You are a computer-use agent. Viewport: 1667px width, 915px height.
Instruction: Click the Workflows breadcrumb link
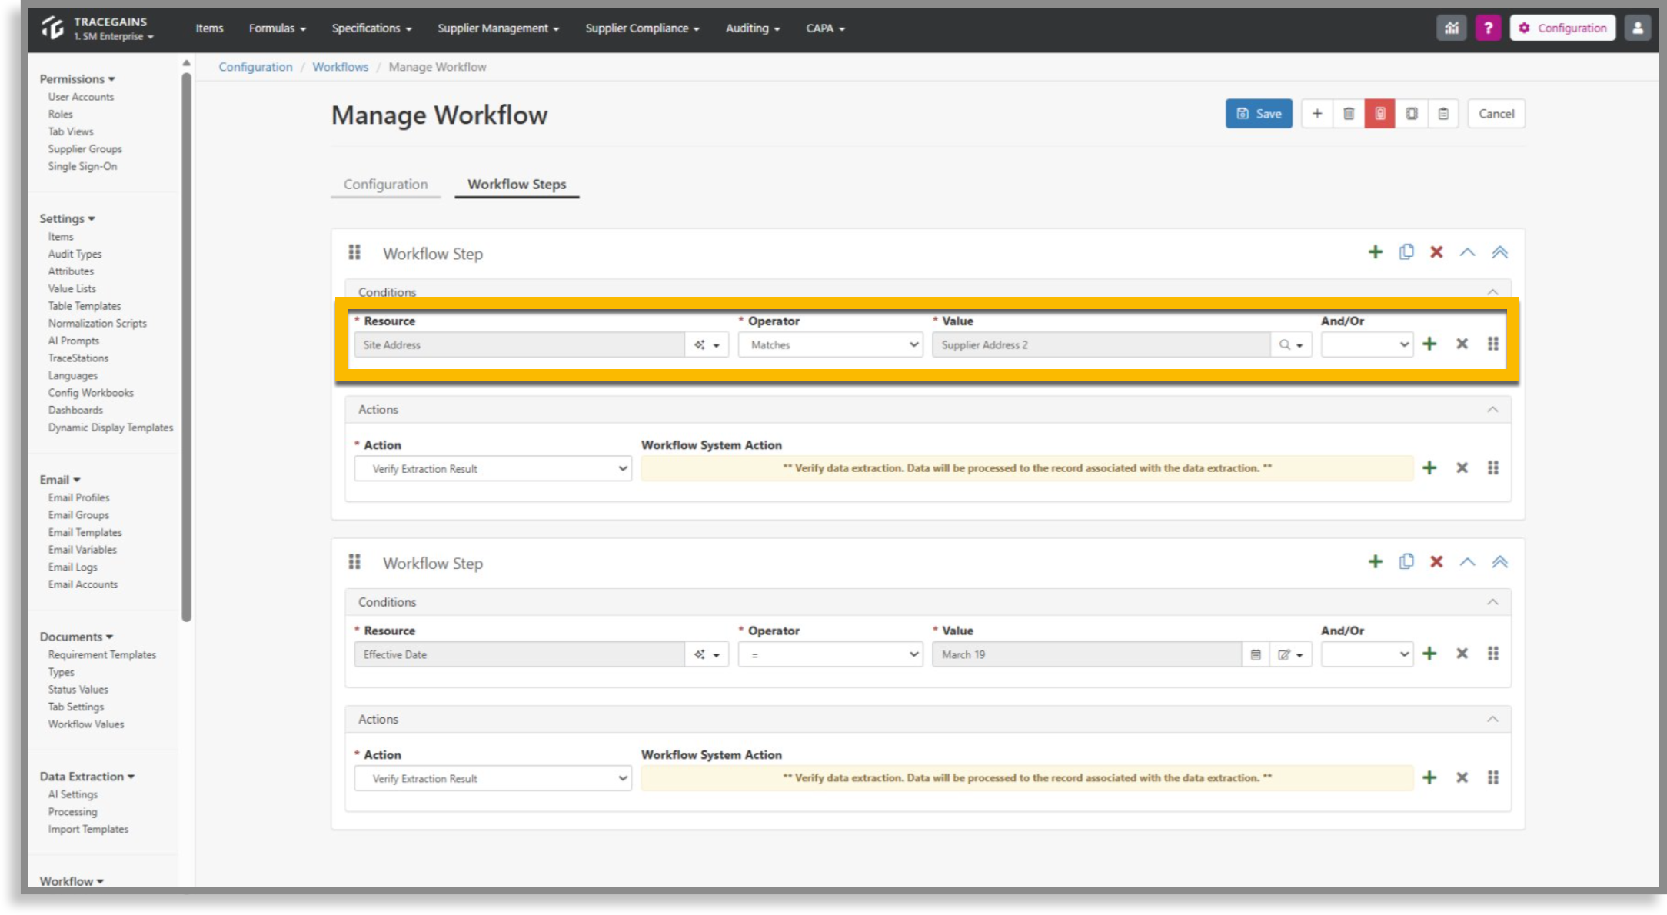coord(341,67)
